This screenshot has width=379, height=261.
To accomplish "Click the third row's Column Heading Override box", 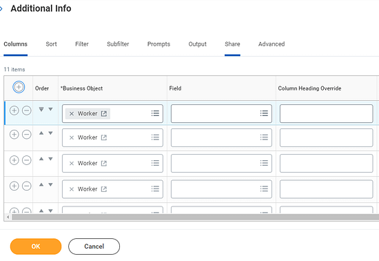I will tap(327, 164).
